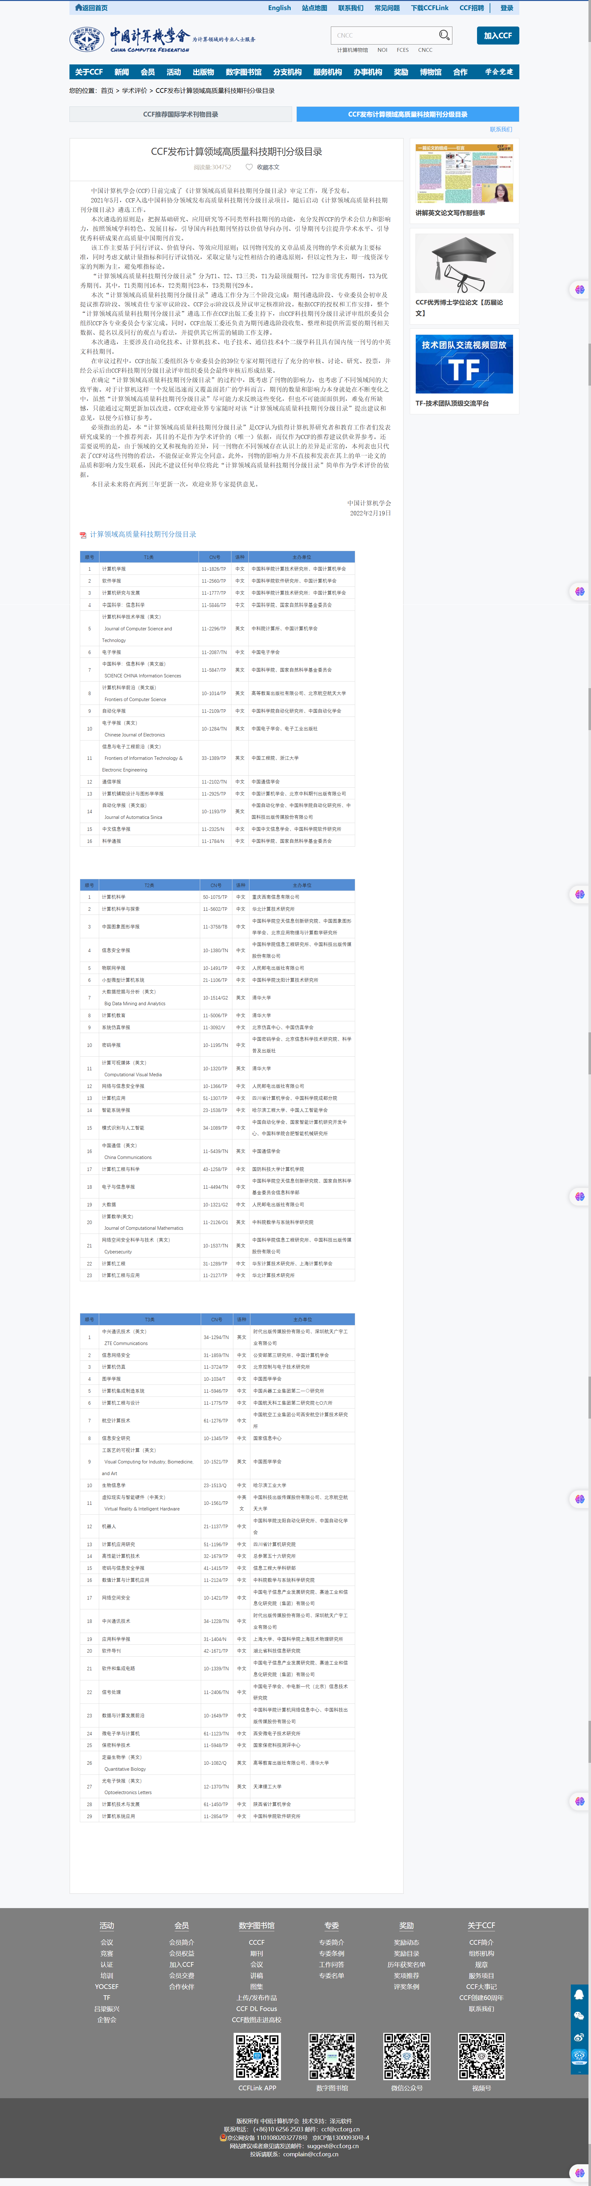Open the 博物馆 menu item
The image size is (591, 2186).
point(431,72)
